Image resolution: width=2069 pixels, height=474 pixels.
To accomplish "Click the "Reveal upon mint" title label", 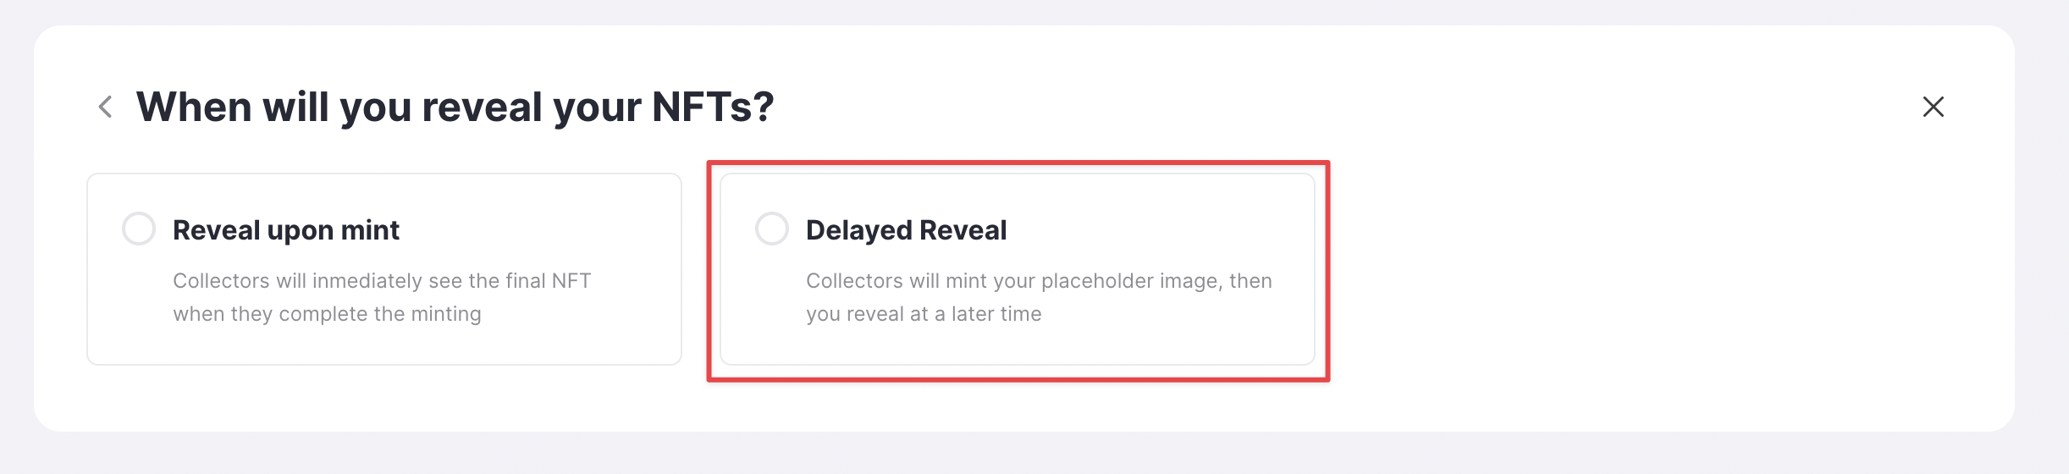I will (285, 230).
